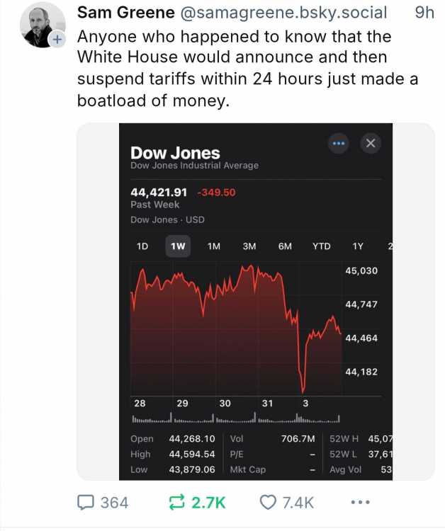The height and width of the screenshot is (531, 445).
Task: Open the Sam Greene display name link
Action: 126,13
